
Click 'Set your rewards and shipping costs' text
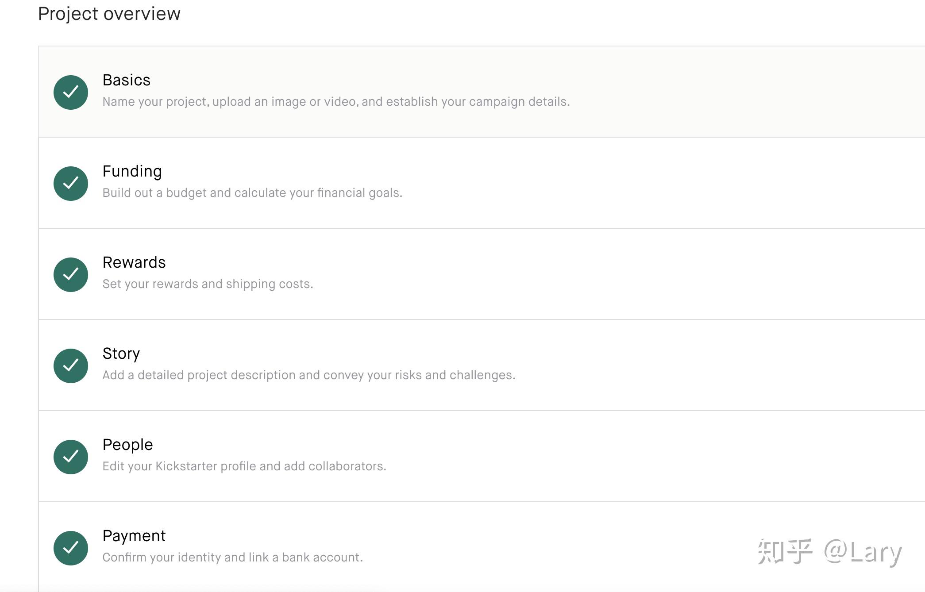[208, 284]
